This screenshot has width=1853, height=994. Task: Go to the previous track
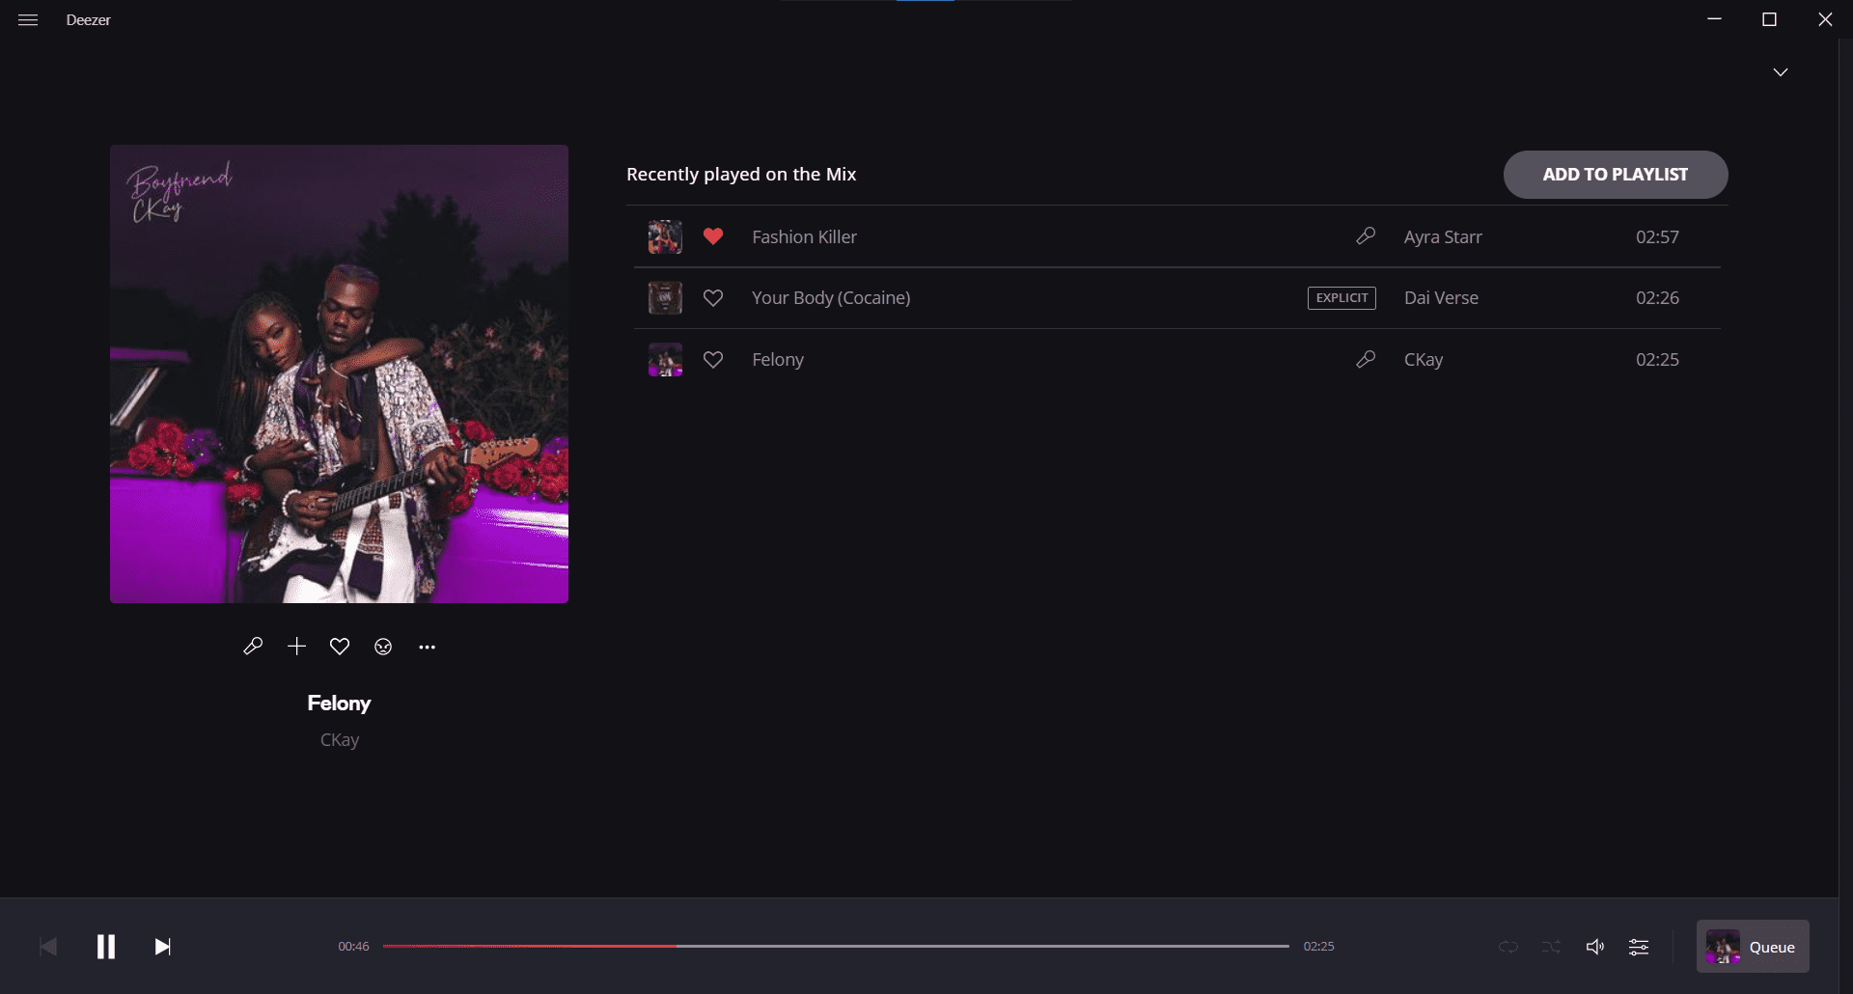[x=48, y=947]
